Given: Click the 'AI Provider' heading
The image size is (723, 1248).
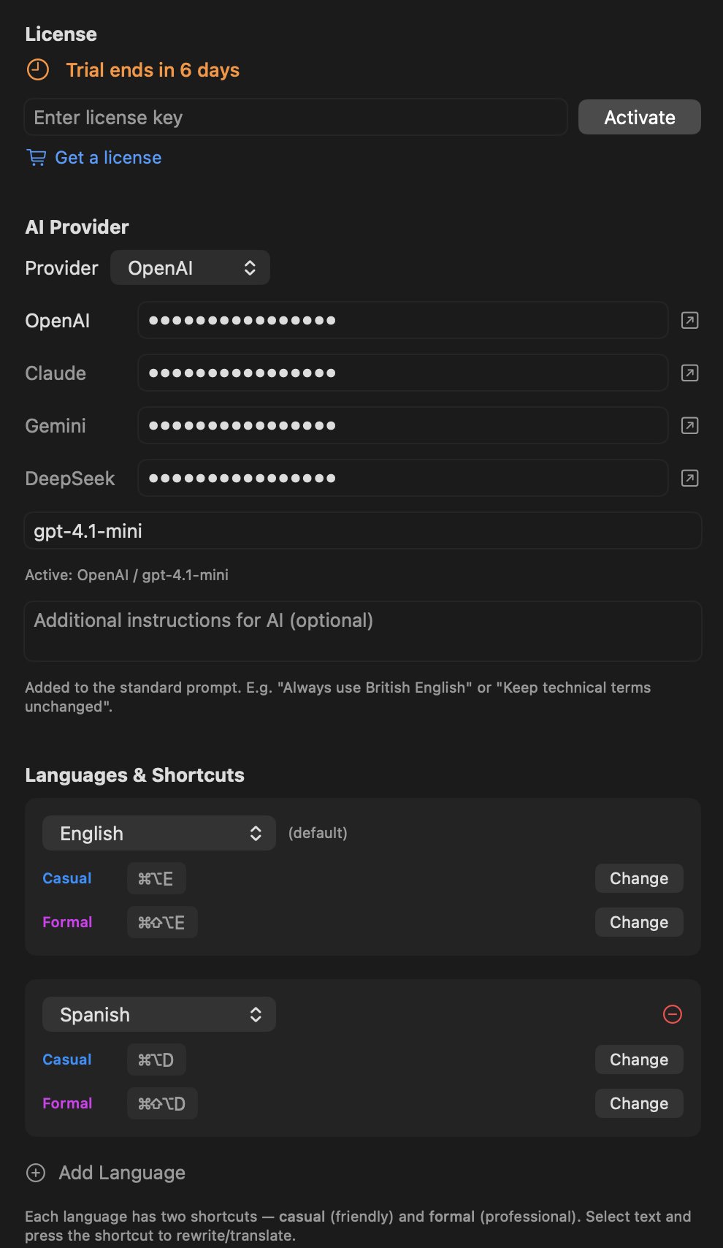Looking at the screenshot, I should pos(77,227).
